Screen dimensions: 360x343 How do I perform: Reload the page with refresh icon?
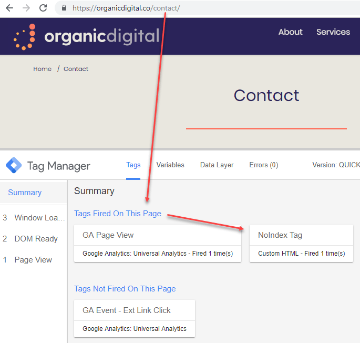point(43,8)
